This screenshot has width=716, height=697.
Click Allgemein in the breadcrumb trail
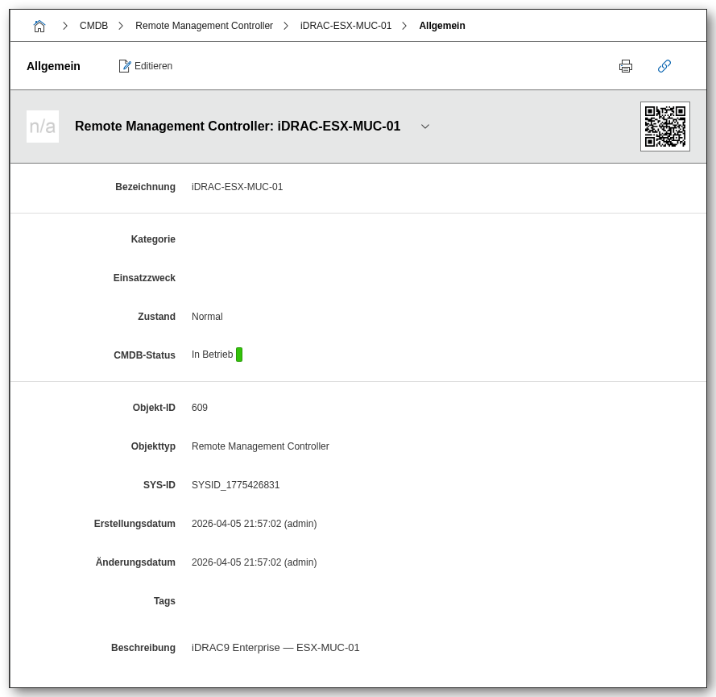click(441, 25)
